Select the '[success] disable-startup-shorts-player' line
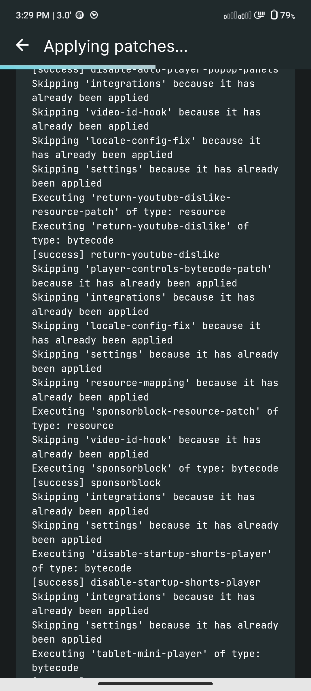This screenshot has height=691, width=311. pyautogui.click(x=145, y=582)
